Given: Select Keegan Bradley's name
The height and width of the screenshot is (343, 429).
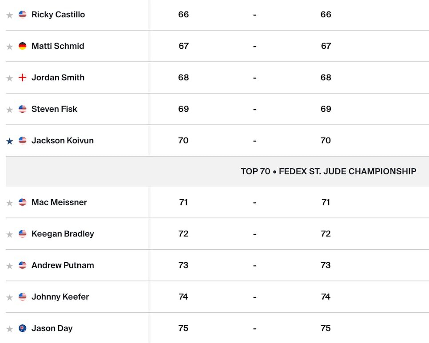Looking at the screenshot, I should pos(63,234).
